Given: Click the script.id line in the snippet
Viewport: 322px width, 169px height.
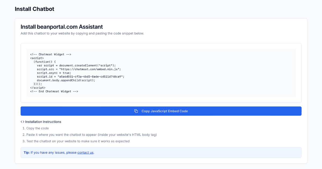Looking at the screenshot, I should pyautogui.click(x=80, y=76).
